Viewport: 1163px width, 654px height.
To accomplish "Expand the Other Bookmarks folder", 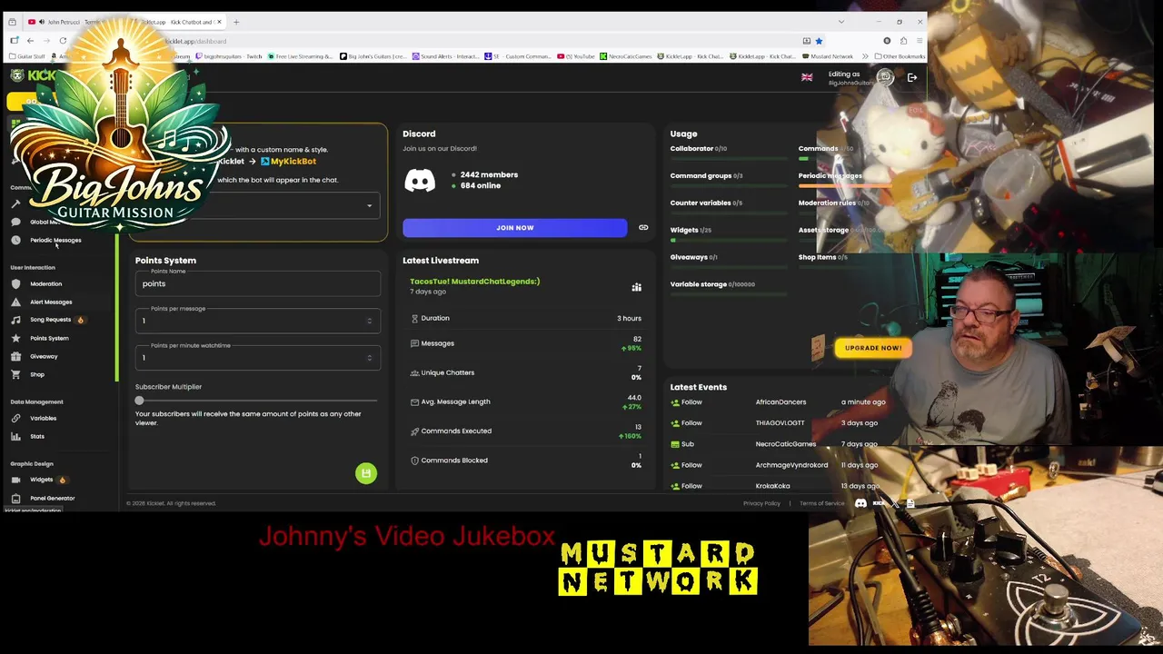I will (x=900, y=56).
